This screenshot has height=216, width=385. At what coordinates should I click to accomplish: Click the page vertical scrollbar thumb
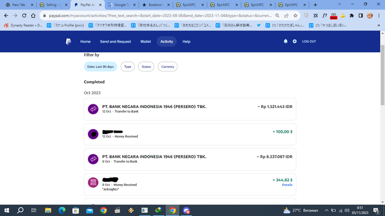tap(383, 75)
